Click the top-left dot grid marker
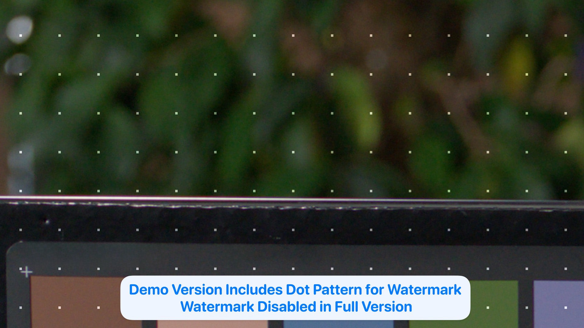Screen dimensions: 584x328 (21, 35)
